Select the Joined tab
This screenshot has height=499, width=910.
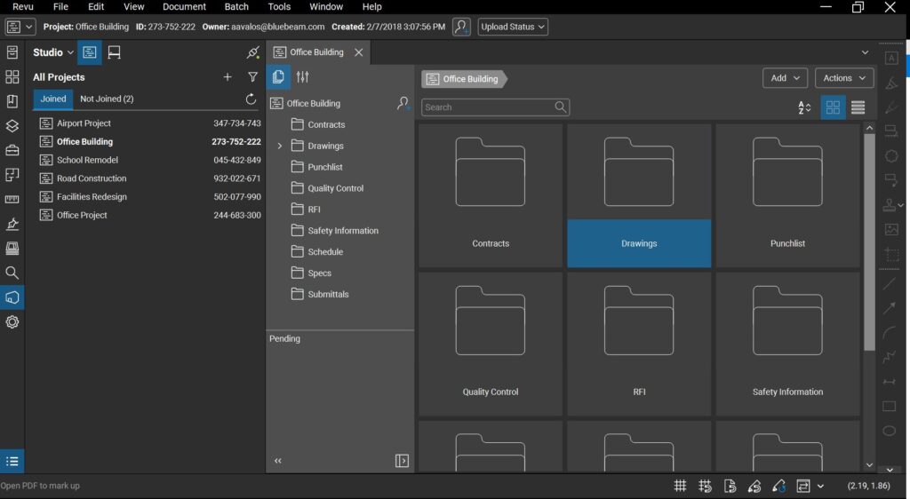[x=52, y=99]
